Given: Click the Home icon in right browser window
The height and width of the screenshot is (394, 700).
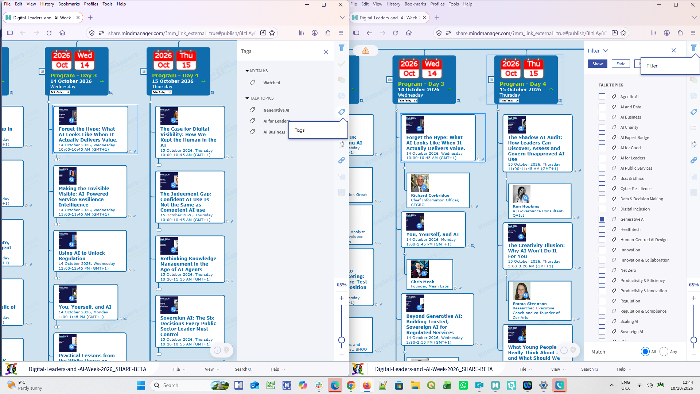Looking at the screenshot, I should (x=409, y=33).
